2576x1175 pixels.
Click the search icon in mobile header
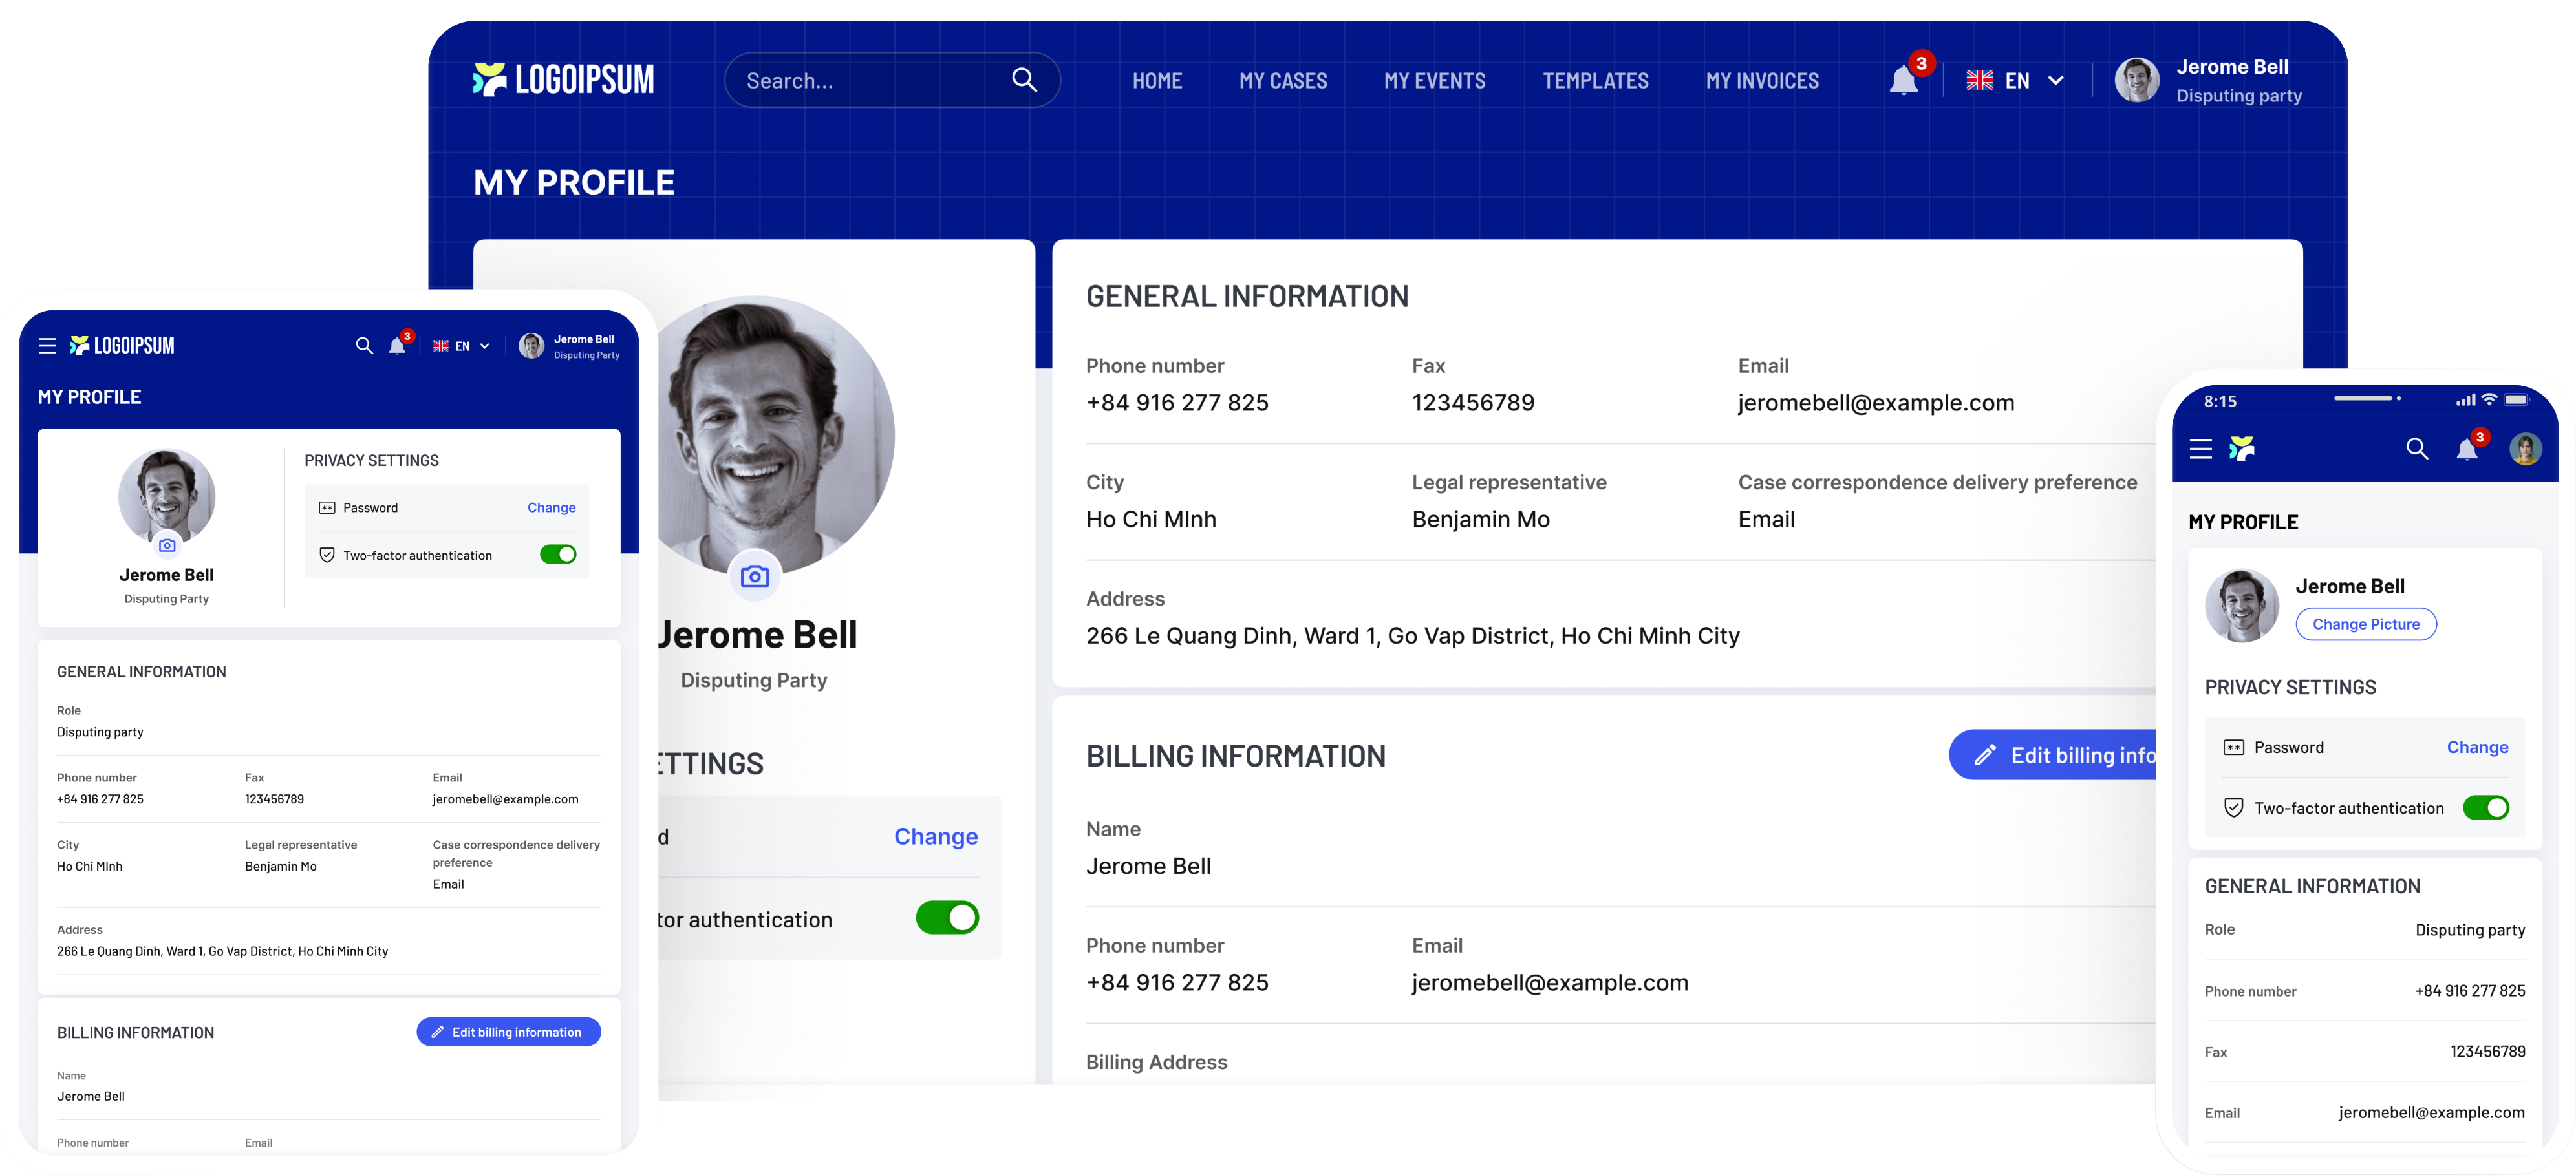[x=2417, y=449]
